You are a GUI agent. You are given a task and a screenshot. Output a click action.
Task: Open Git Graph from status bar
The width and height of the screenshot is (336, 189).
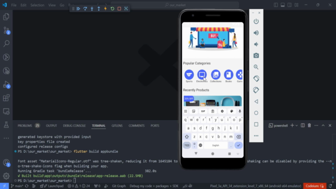[x=119, y=186]
